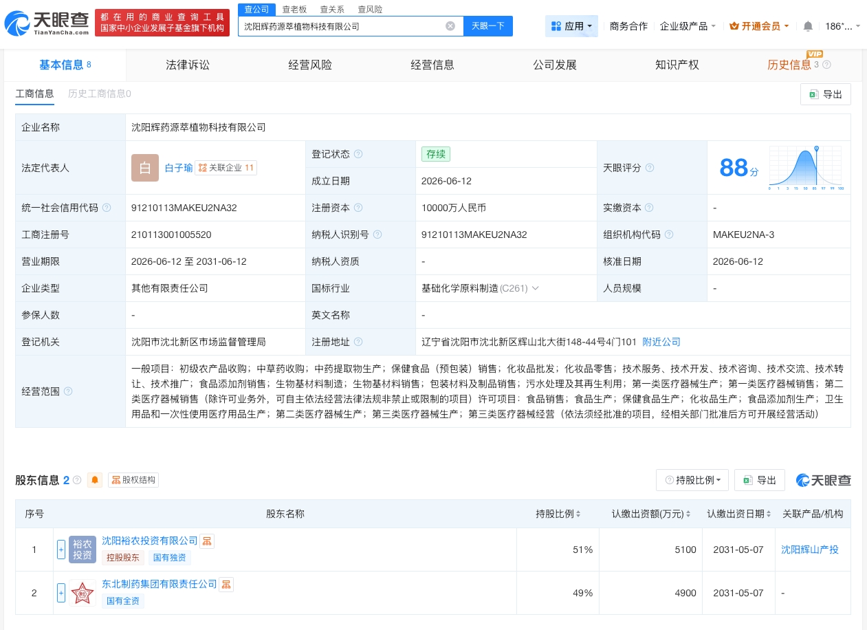
Task: Clear the search box text
Action: tap(450, 26)
